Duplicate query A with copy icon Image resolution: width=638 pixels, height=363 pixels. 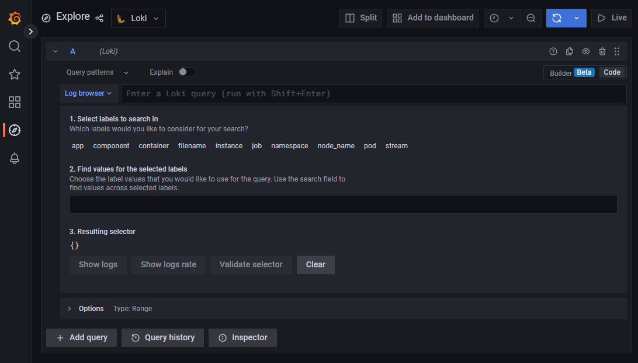click(570, 51)
